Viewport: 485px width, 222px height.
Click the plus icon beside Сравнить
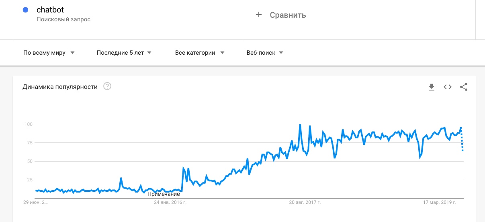click(x=259, y=15)
